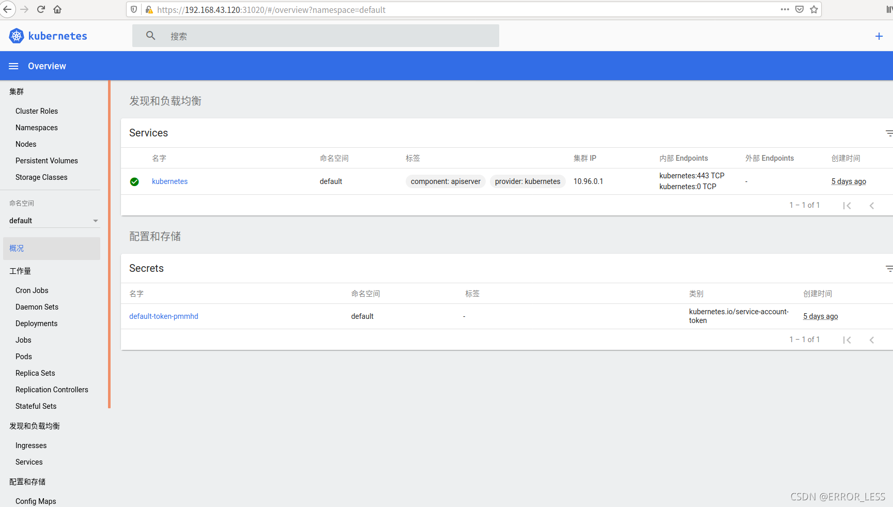Screen dimensions: 893x507
Task: Open the filter icon for Services table
Action: pos(889,133)
